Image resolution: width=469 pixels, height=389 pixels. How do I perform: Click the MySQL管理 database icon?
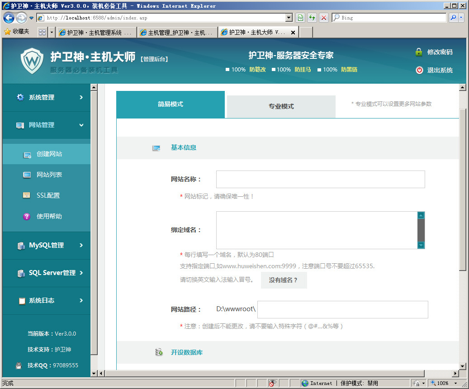(x=21, y=246)
